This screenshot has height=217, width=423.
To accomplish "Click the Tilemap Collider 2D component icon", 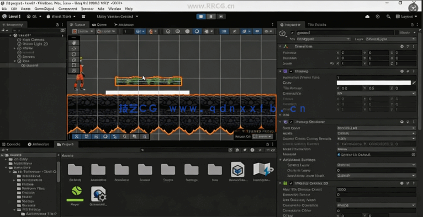I will pyautogui.click(x=285, y=183).
